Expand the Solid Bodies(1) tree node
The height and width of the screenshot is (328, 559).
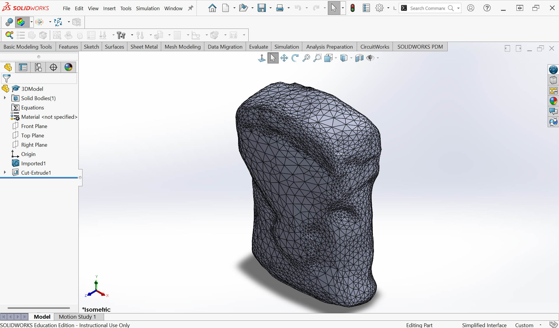click(5, 98)
